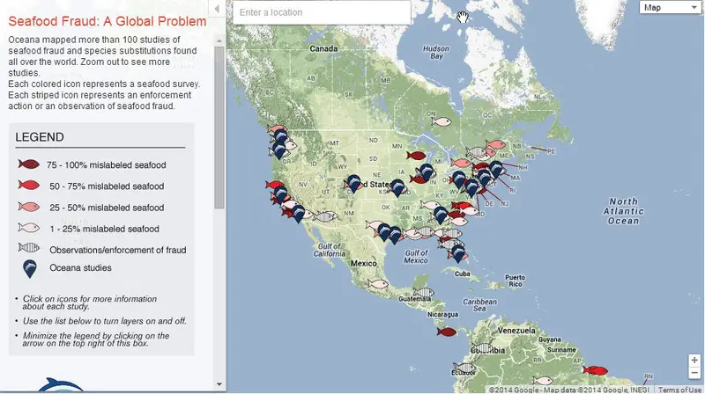705x394 pixels.
Task: Click the 50 - 75% mislabeled seafood legend entry
Action: [x=91, y=186]
